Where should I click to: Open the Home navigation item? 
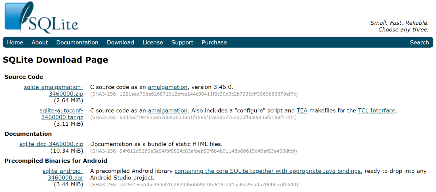click(x=15, y=42)
